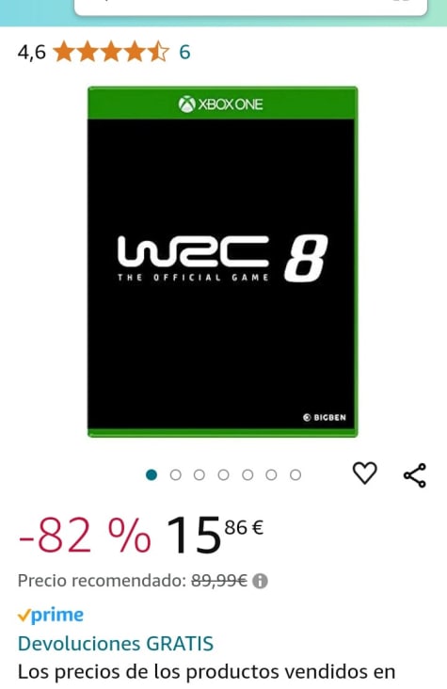Select the third image carousel dot
This screenshot has width=447, height=689.
point(200,475)
